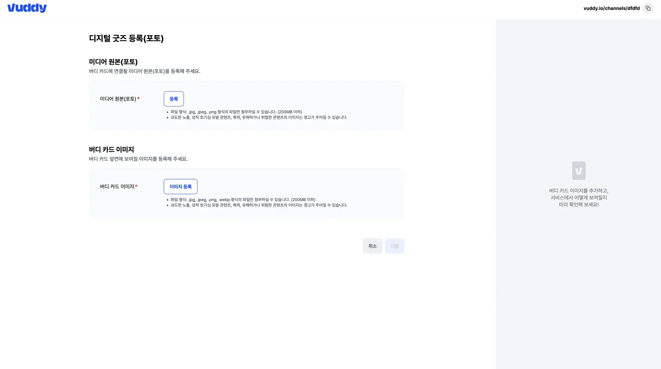
Task: Copy the channel URL with copy icon
Action: [648, 8]
